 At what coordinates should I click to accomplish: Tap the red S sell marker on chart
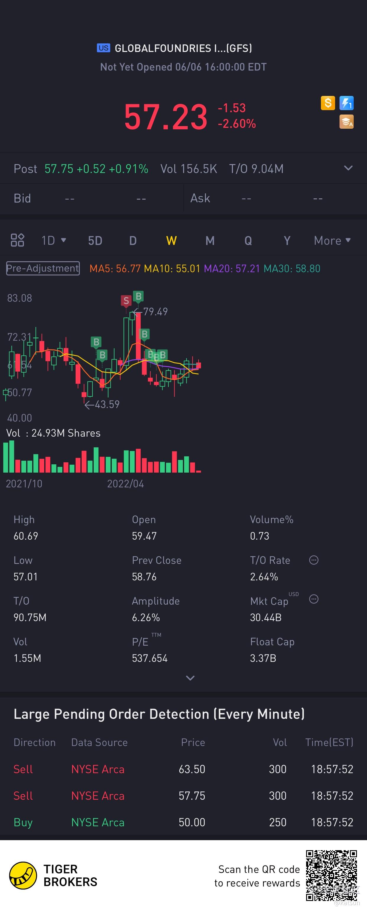(x=126, y=301)
